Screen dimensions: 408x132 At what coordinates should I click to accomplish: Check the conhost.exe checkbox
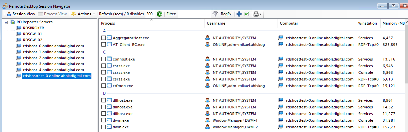coord(103,59)
